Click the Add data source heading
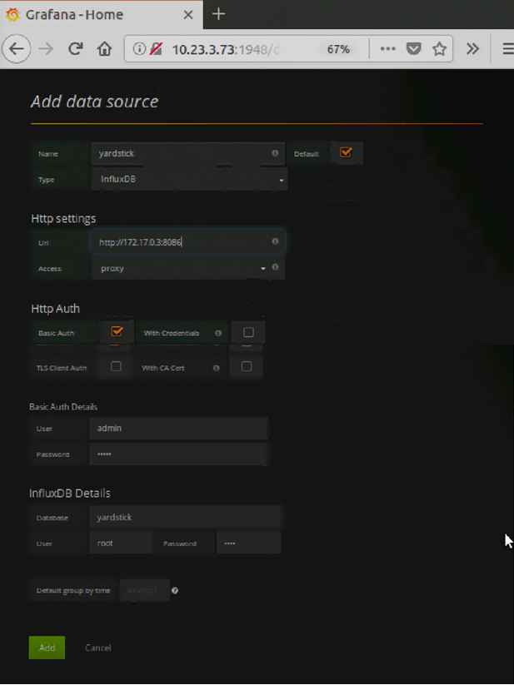 (94, 102)
